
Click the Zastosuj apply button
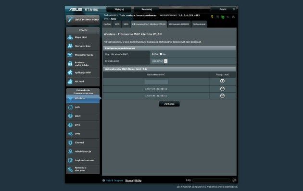[x=169, y=104]
